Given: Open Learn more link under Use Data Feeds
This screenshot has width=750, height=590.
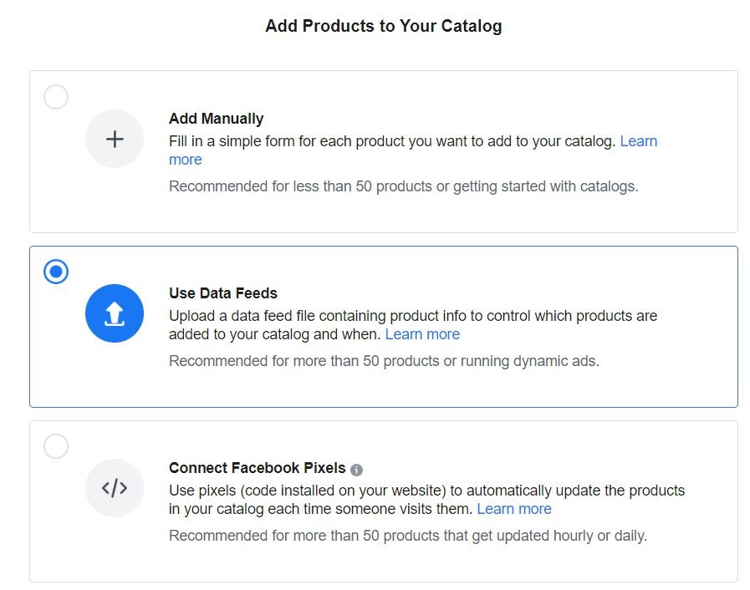Looking at the screenshot, I should [422, 334].
